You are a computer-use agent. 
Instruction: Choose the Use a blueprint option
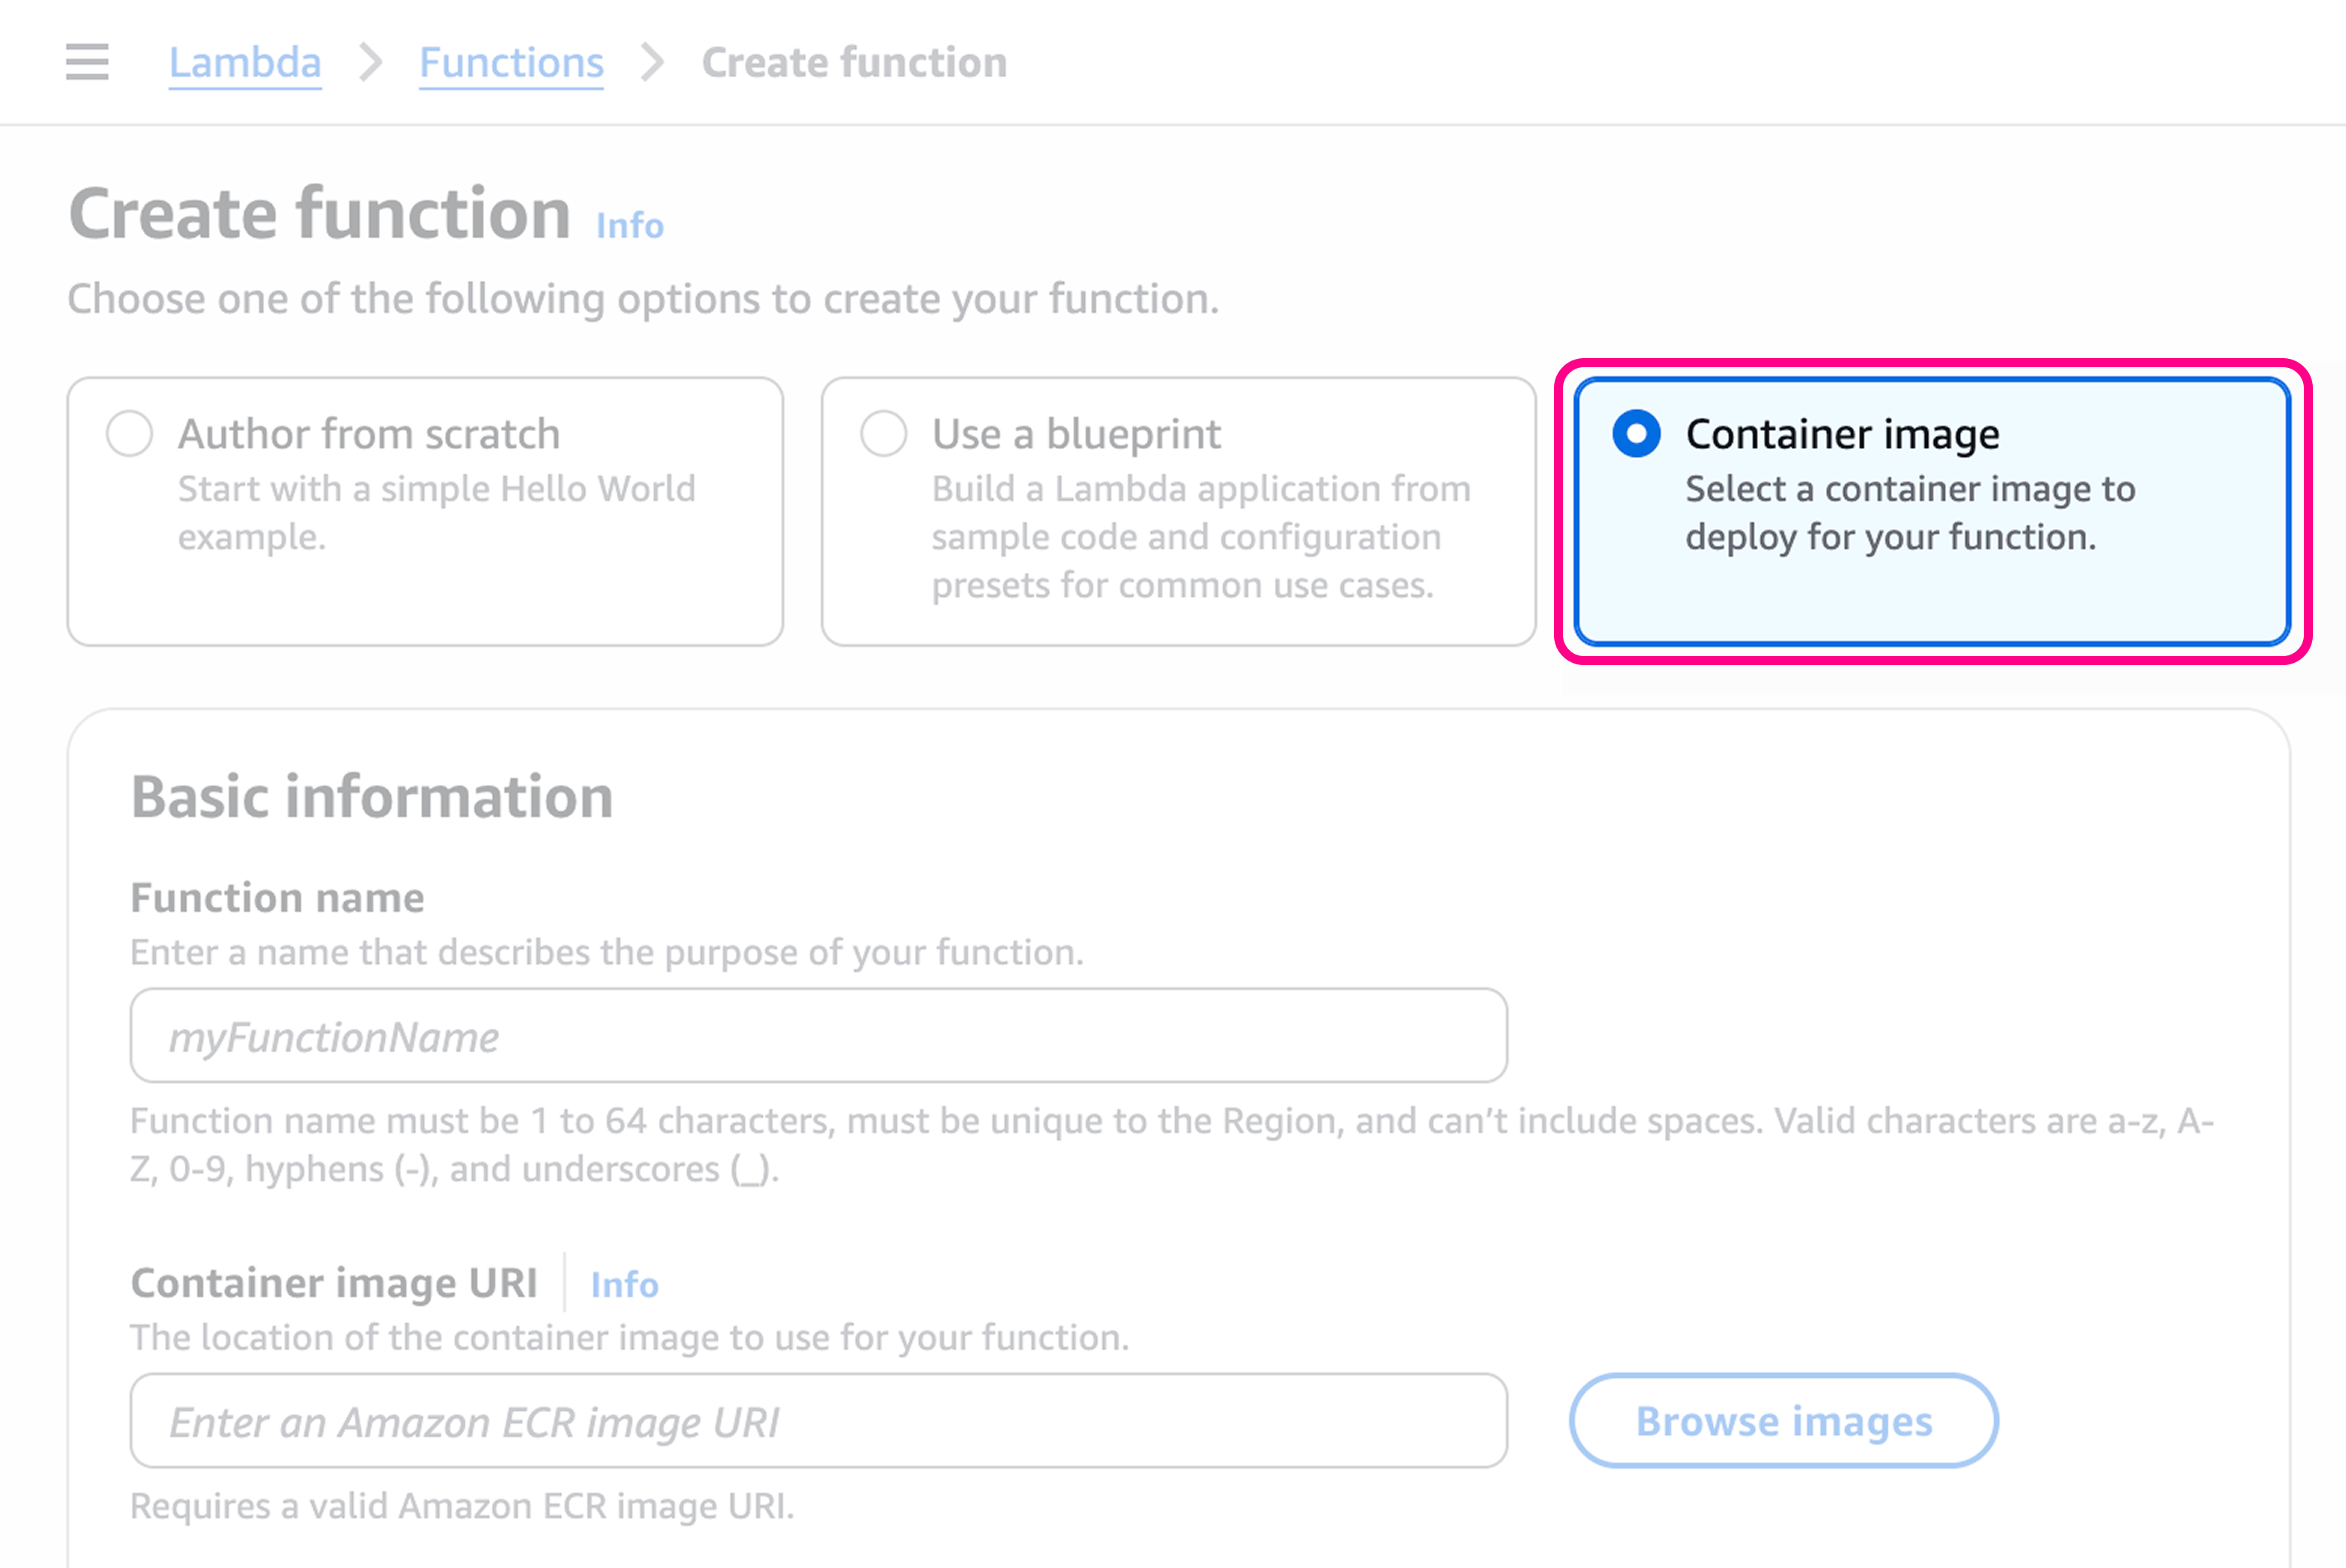883,433
